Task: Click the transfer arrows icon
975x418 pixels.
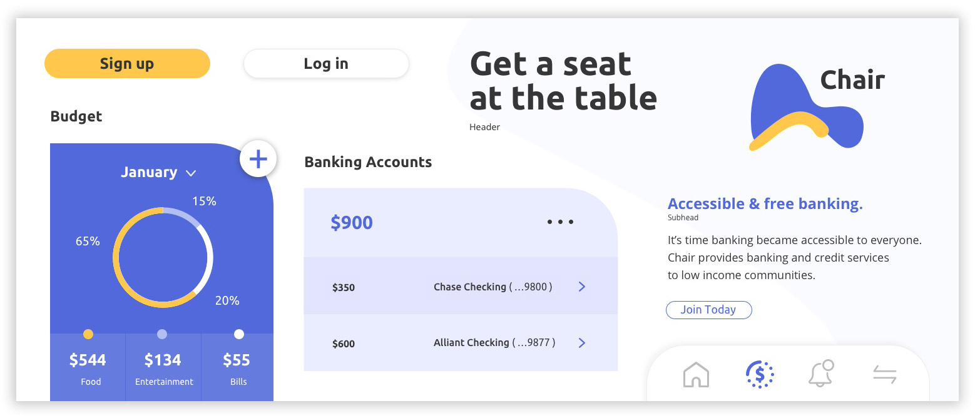Action: point(884,375)
